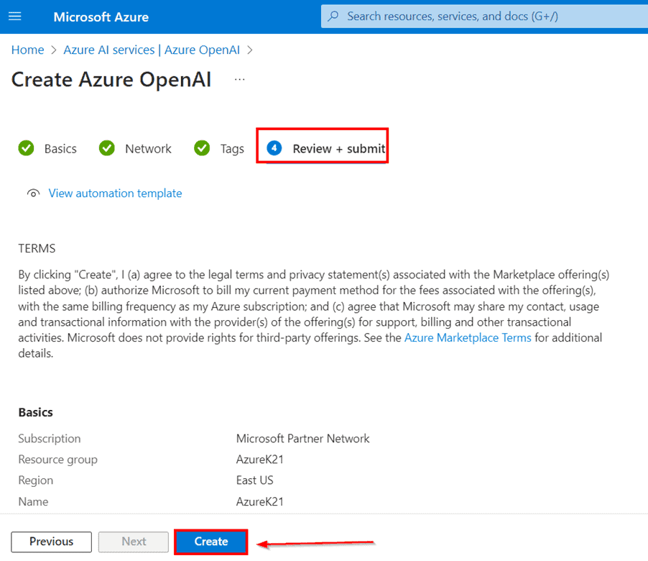Click the Previous button
Image resolution: width=648 pixels, height=561 pixels.
tap(51, 542)
